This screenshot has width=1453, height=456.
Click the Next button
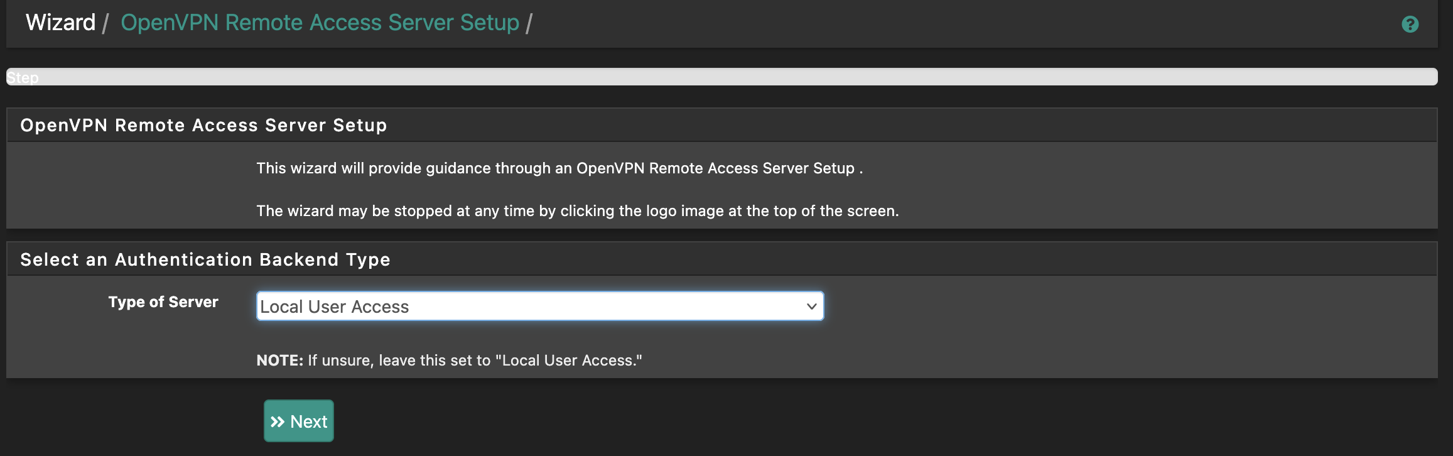[x=299, y=421]
